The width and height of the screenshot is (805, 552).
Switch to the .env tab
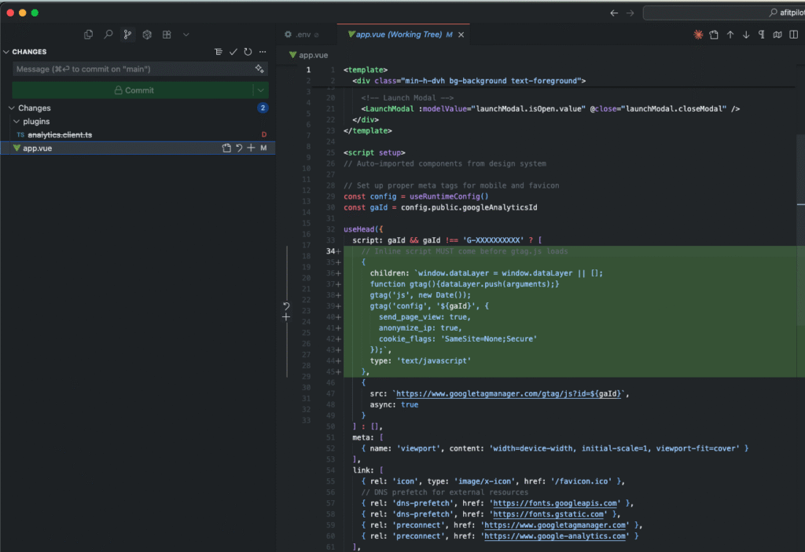(x=301, y=35)
